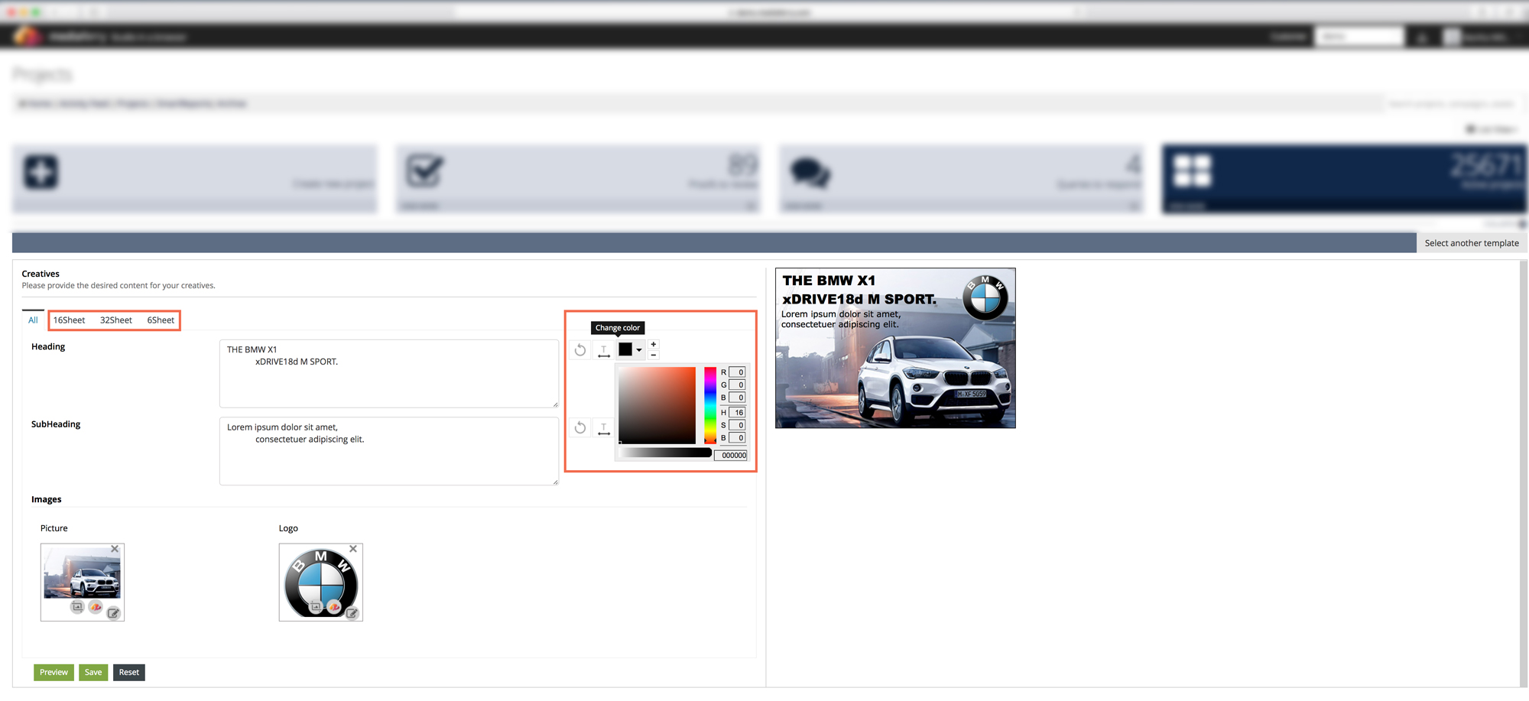Open media library for Picture image
This screenshot has width=1529, height=701.
[x=96, y=607]
